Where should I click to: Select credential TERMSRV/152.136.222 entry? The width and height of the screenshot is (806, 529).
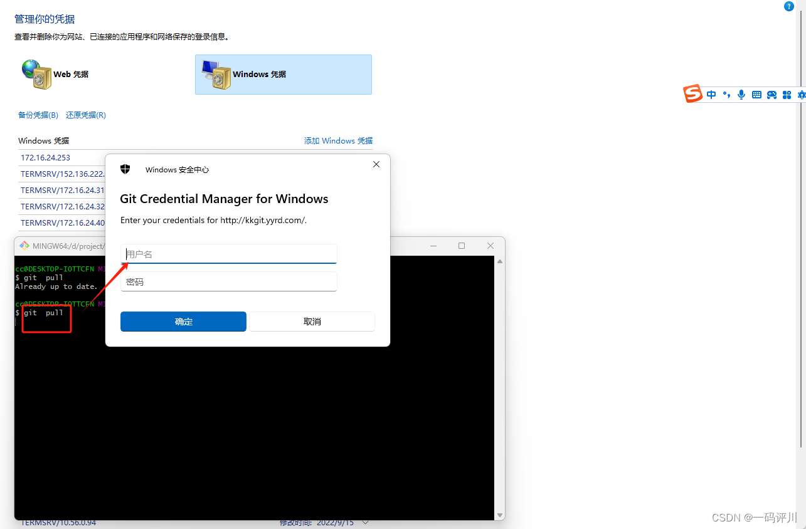pyautogui.click(x=62, y=174)
